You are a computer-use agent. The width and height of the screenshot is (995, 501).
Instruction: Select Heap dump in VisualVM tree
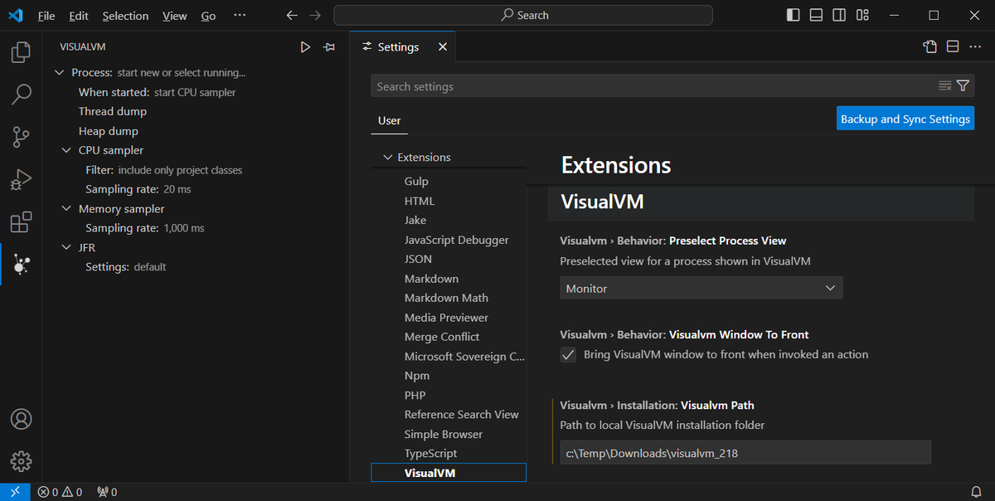click(x=109, y=131)
